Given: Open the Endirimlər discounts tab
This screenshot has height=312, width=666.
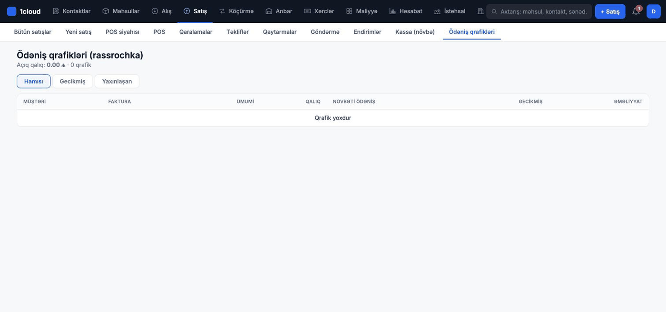Looking at the screenshot, I should pyautogui.click(x=367, y=32).
